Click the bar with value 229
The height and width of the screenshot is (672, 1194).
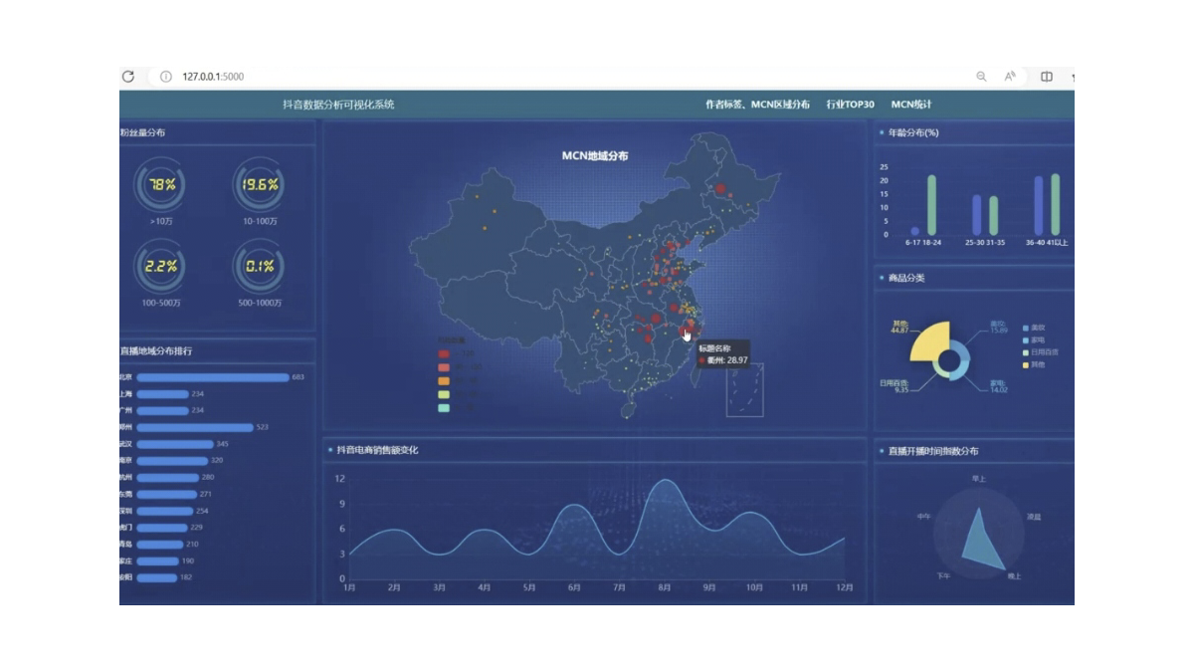[x=162, y=528]
